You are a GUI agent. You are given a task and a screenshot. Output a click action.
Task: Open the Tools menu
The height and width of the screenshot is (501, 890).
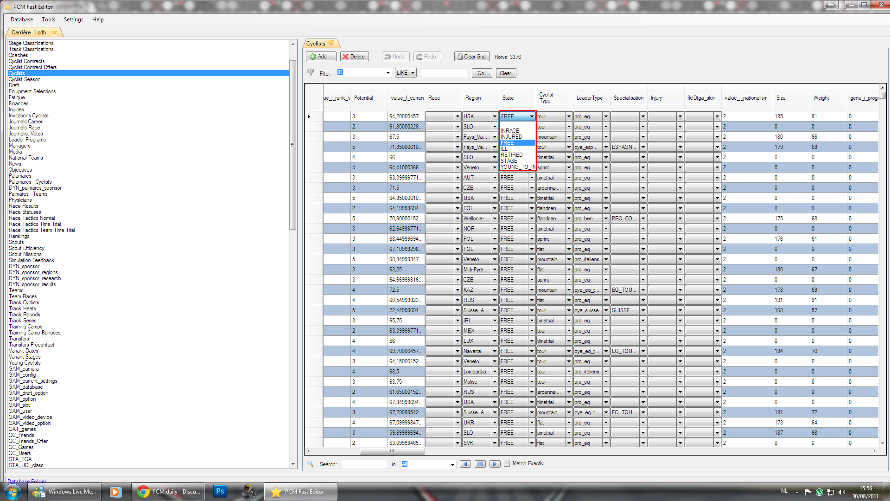(48, 19)
